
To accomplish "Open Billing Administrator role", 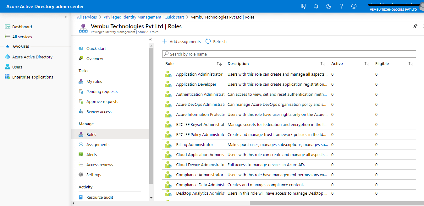I will [x=195, y=145].
